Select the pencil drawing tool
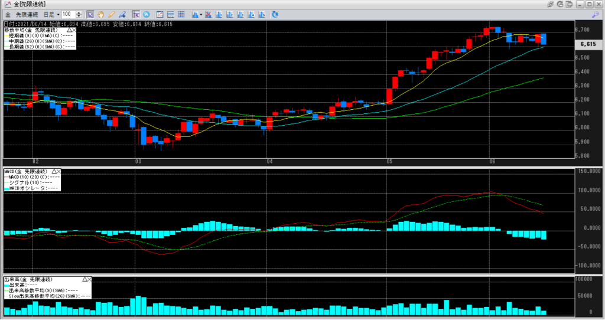 (x=111, y=14)
